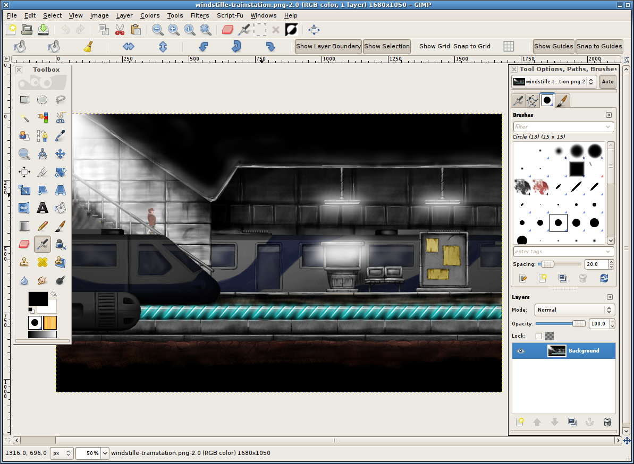Open the image selector dropdown in Tool Options
Screen dimensions: 634x464
point(553,81)
